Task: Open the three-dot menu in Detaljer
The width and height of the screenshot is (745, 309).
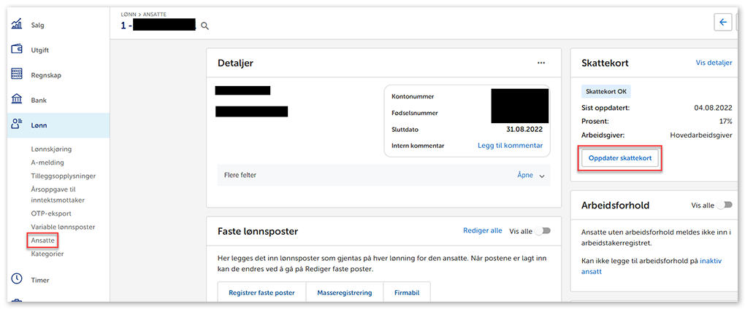Action: (x=541, y=63)
